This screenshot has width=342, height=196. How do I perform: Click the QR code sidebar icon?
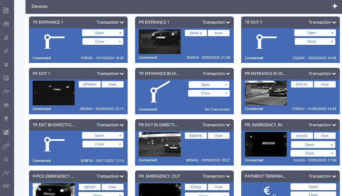tap(6, 132)
